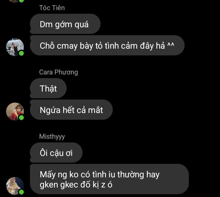220x197 pixels.
Task: Select sender name Misthyyy
Action: [x=52, y=137]
